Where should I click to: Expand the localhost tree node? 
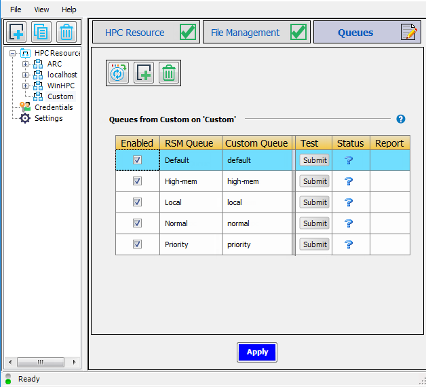(x=26, y=75)
